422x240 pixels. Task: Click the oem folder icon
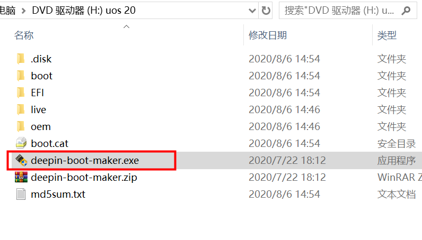point(21,126)
